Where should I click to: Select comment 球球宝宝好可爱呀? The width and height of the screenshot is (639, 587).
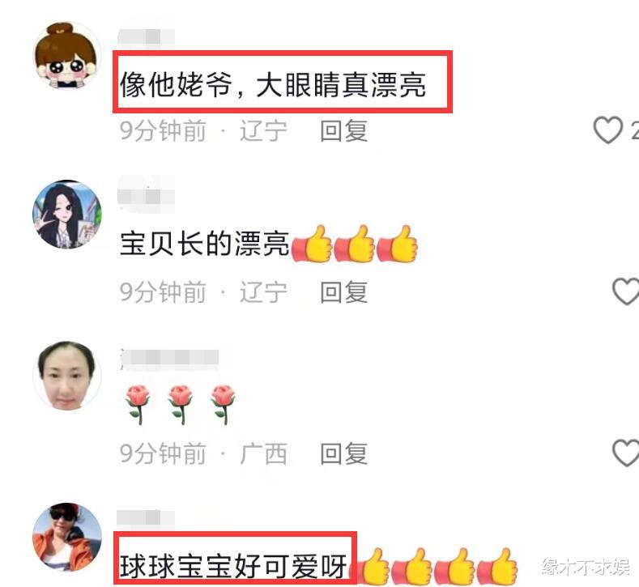[233, 567]
